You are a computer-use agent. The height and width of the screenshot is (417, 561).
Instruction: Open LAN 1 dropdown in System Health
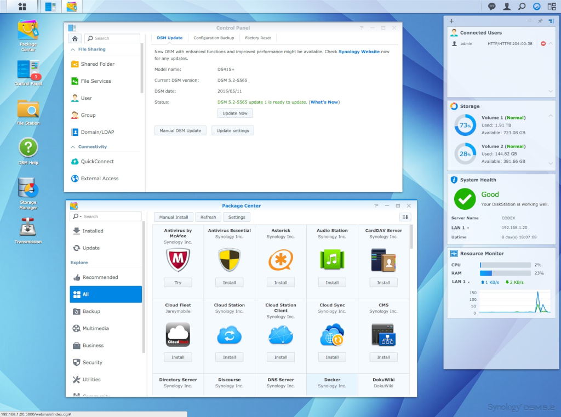460,227
